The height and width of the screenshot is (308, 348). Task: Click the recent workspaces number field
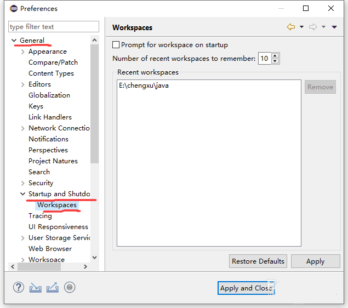pyautogui.click(x=265, y=58)
